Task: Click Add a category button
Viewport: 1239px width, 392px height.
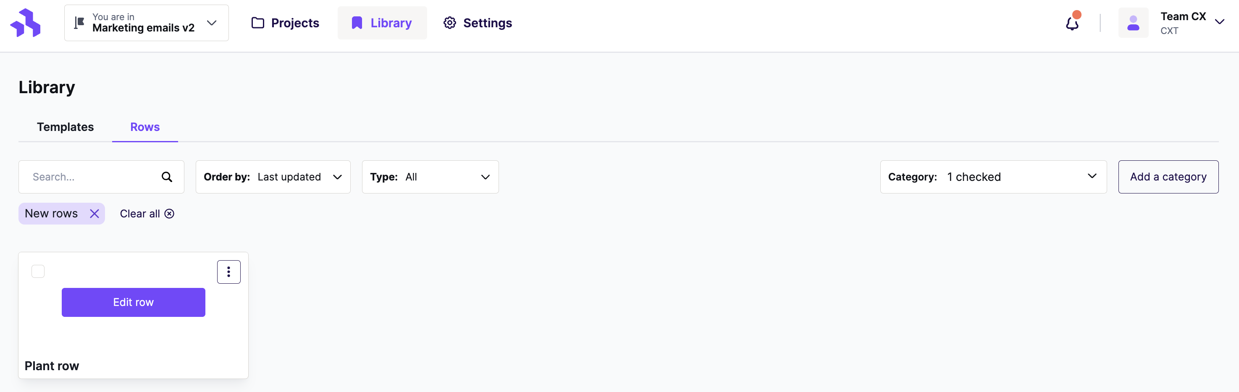Action: click(x=1168, y=177)
